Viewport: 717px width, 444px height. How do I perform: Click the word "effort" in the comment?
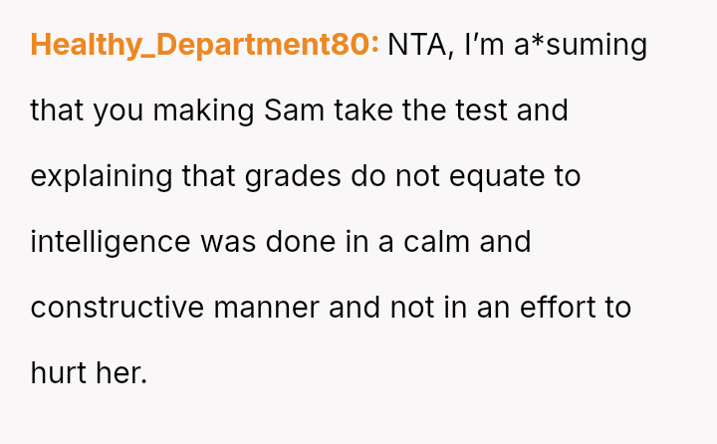click(x=560, y=308)
